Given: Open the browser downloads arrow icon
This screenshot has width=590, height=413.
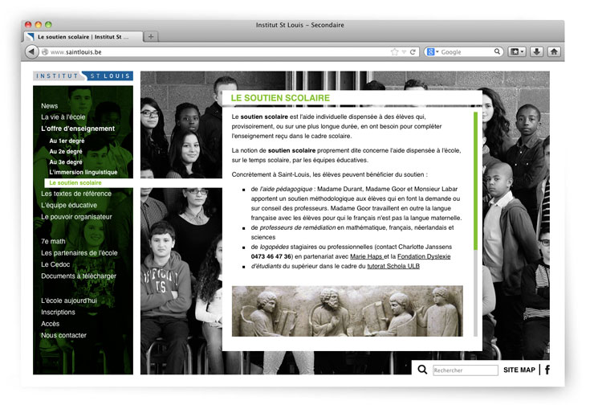Looking at the screenshot, I should point(536,51).
